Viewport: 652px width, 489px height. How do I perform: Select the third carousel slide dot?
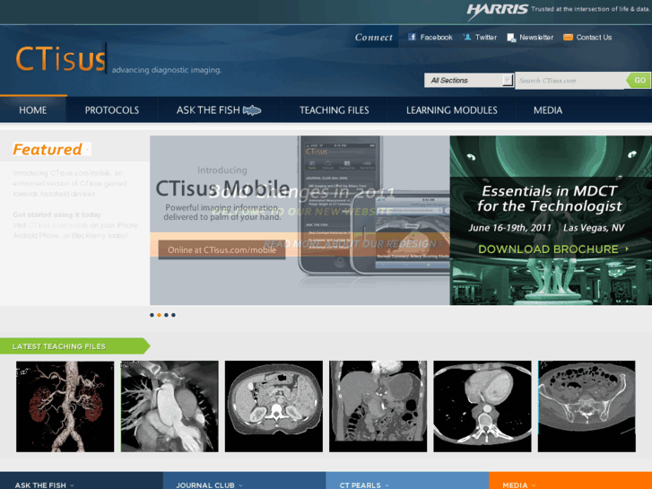[166, 315]
